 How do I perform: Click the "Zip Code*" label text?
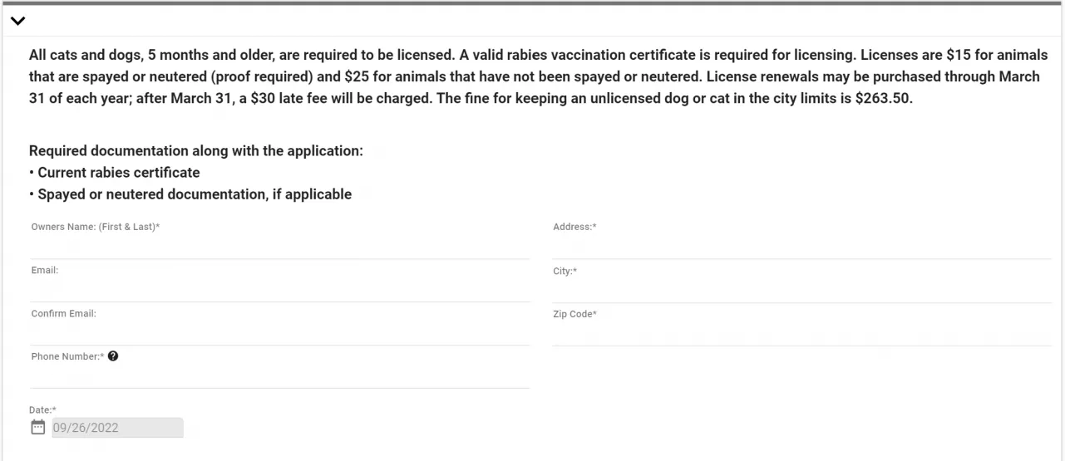(574, 314)
